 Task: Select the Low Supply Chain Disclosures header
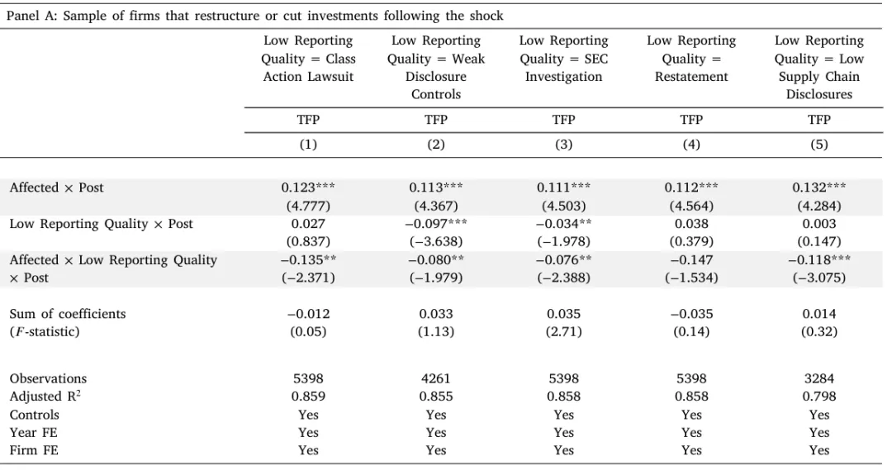pos(819,67)
